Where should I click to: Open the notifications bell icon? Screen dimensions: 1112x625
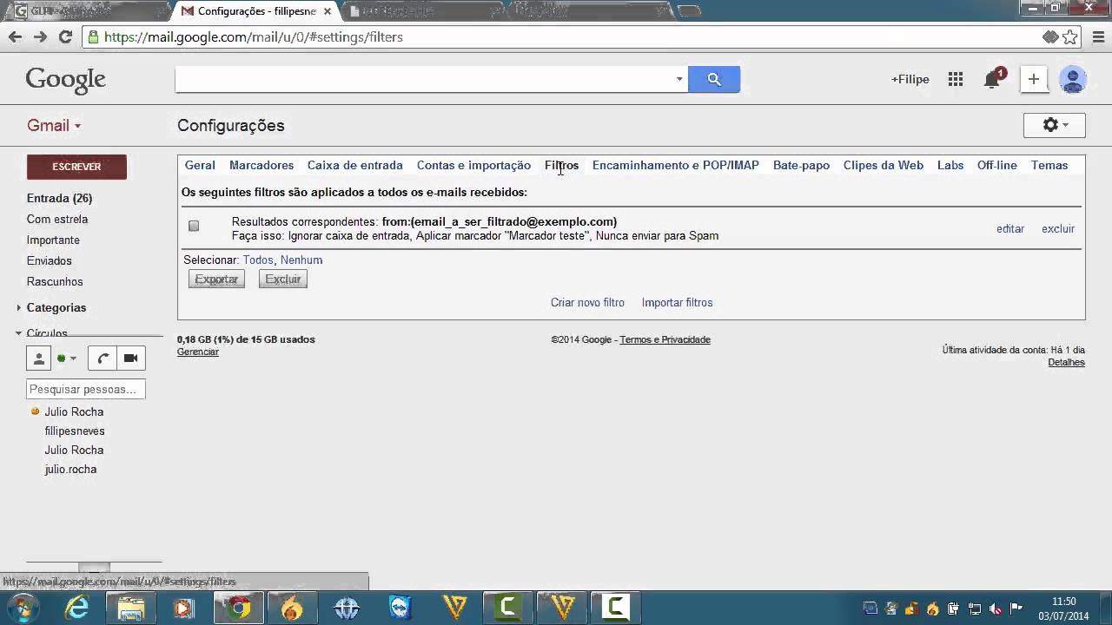(992, 79)
